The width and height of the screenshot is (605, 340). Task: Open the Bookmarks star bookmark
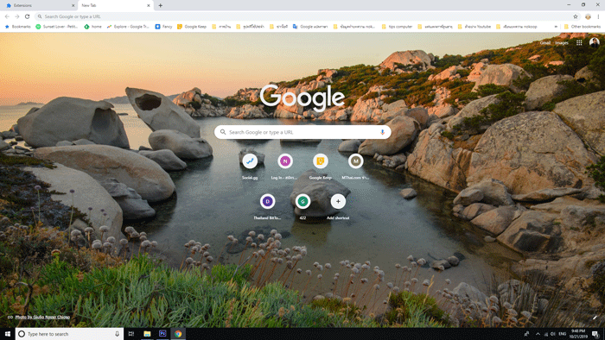pyautogui.click(x=18, y=27)
